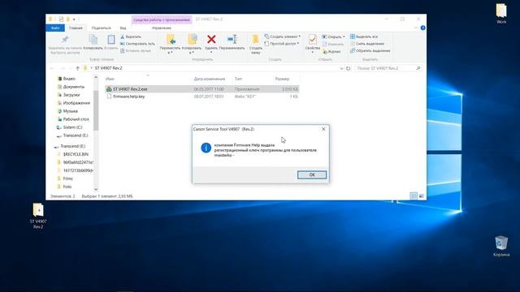Close the Canon Service Tool V4907 dialog

(x=323, y=129)
